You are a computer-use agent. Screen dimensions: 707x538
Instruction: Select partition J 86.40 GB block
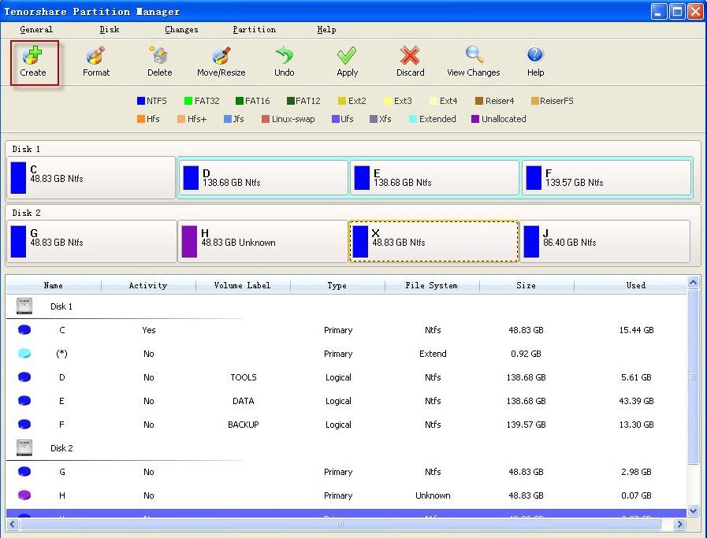605,242
